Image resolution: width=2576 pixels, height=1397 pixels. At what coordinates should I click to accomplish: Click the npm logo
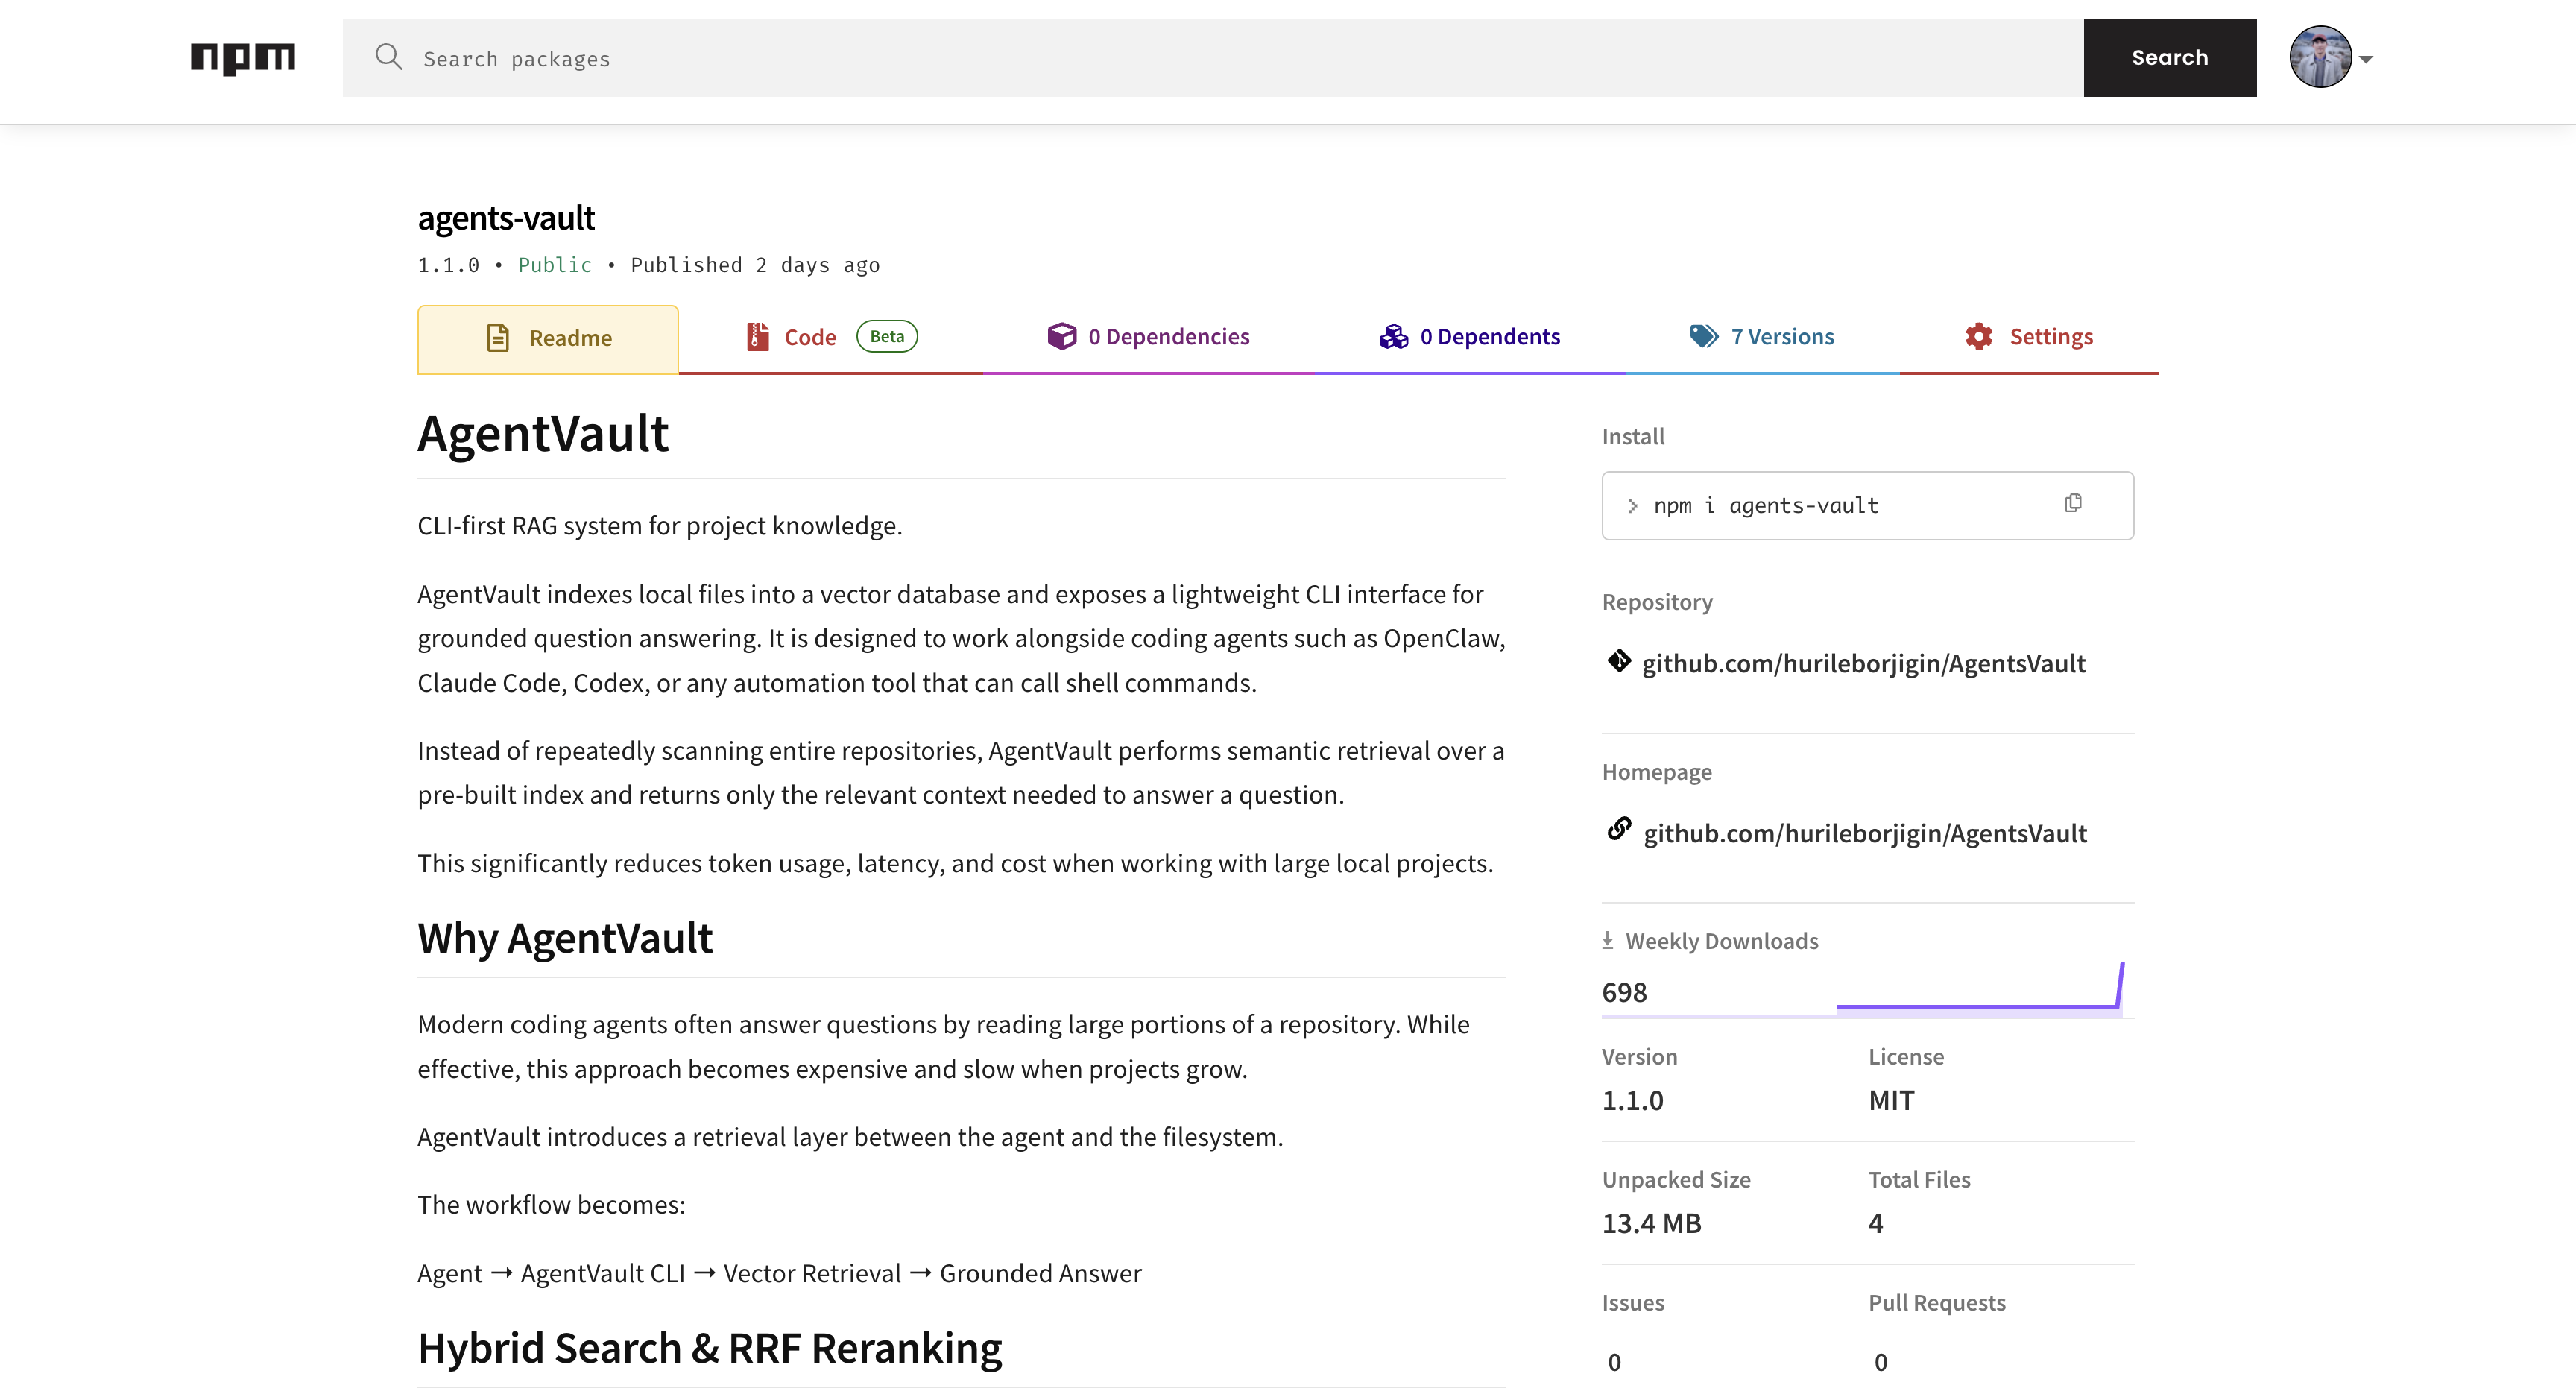[x=243, y=58]
